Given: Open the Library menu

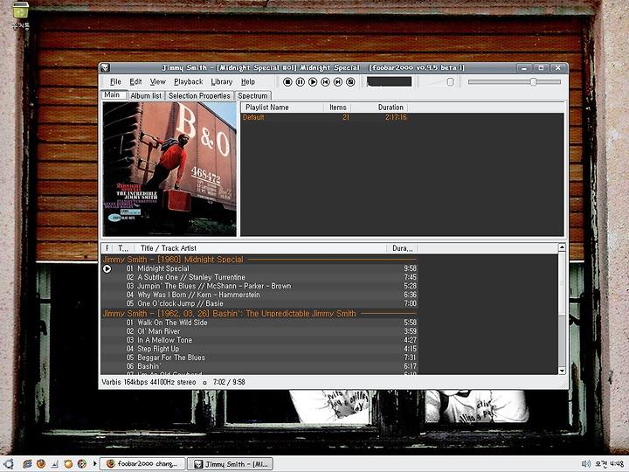Looking at the screenshot, I should (221, 82).
